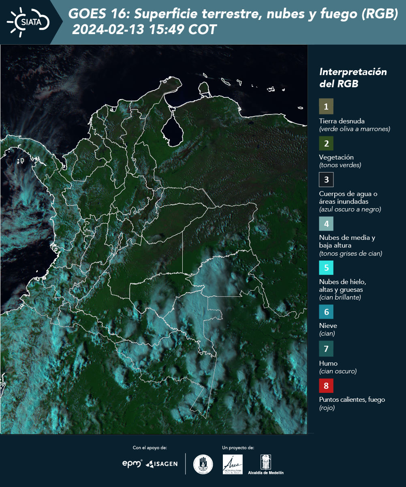Click '(azul oscuro a negro)' description

pos(350,209)
